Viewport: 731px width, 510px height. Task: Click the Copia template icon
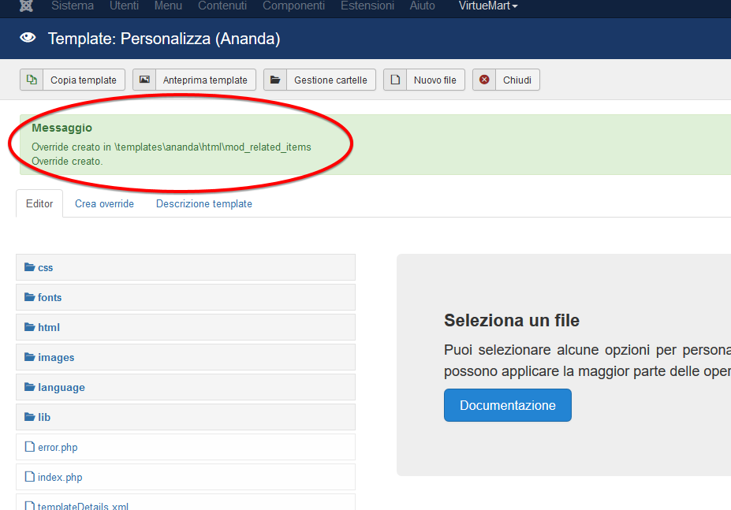click(x=32, y=80)
